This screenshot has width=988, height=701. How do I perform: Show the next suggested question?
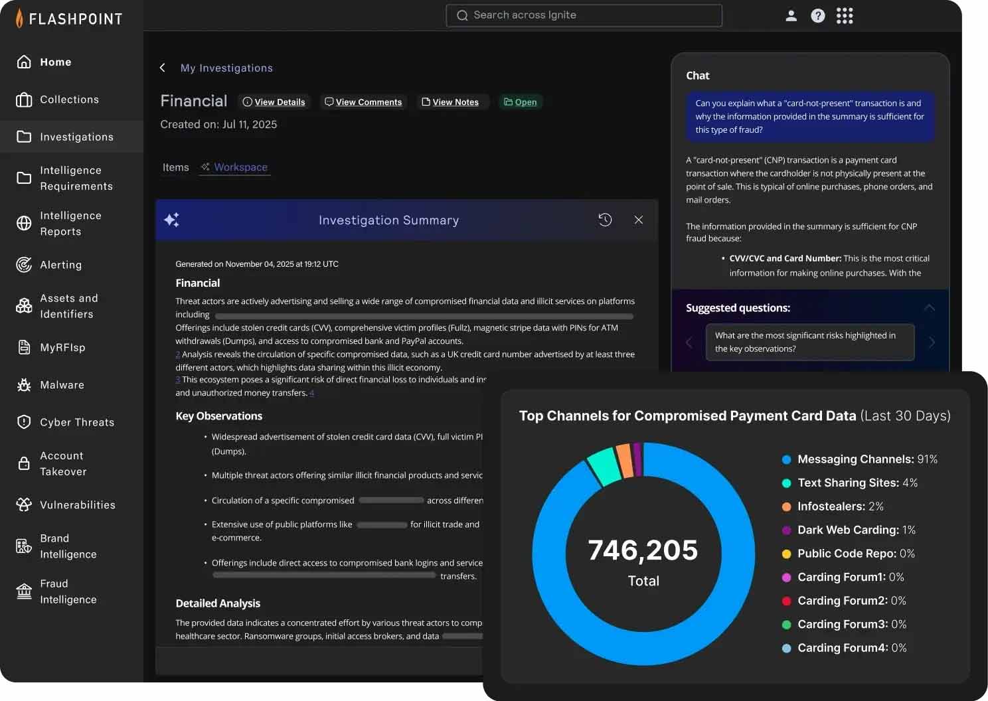pos(932,342)
